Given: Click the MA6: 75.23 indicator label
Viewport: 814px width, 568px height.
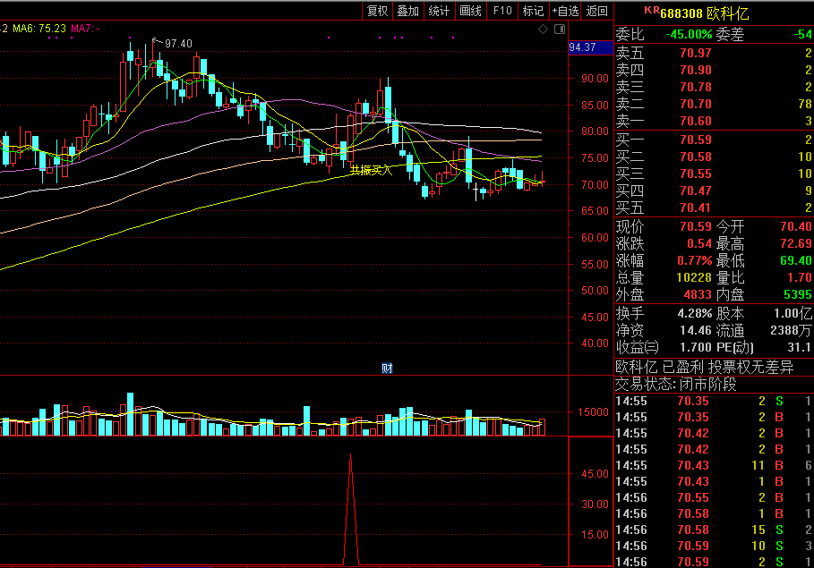Looking at the screenshot, I should (39, 29).
